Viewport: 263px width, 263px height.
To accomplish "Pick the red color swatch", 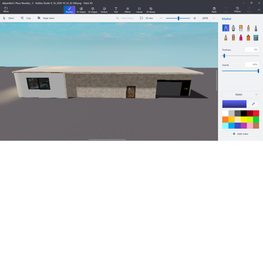I will pyautogui.click(x=256, y=114).
